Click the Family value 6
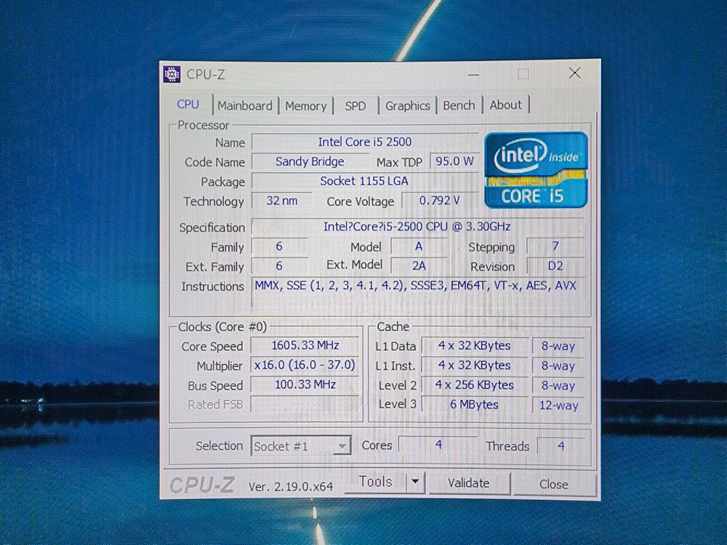This screenshot has height=545, width=727. [x=279, y=246]
